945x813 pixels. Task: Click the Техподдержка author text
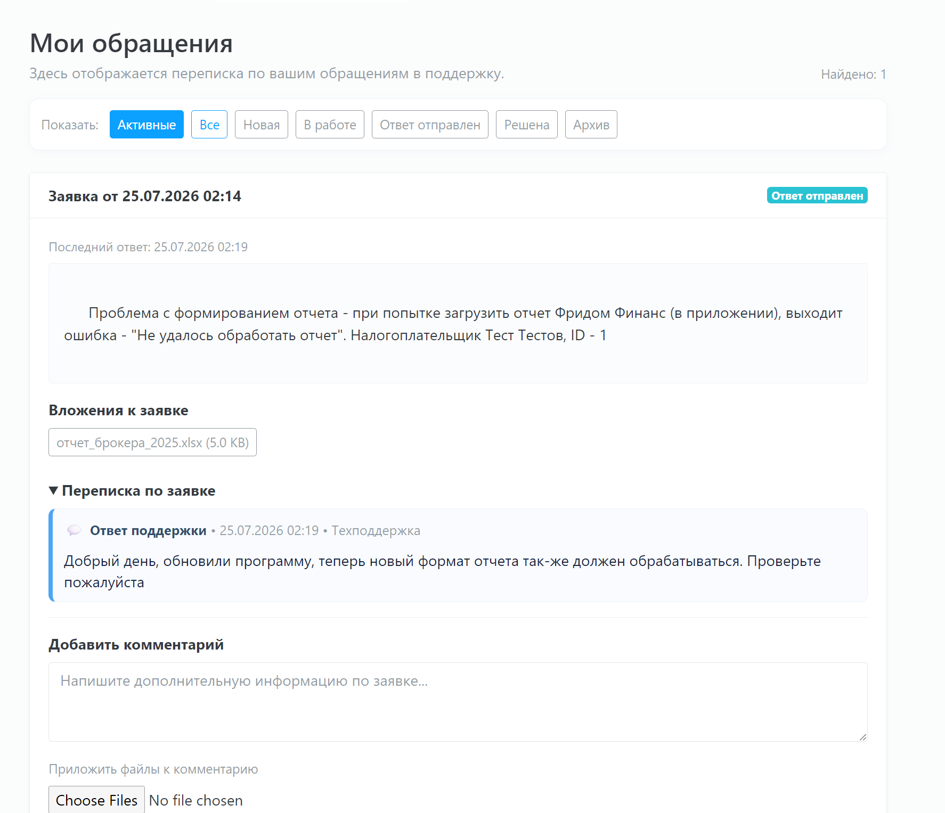pos(376,530)
